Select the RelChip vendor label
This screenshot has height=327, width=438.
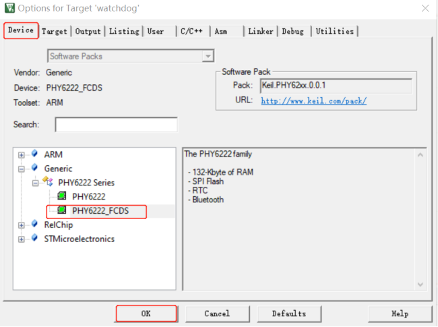click(x=59, y=225)
